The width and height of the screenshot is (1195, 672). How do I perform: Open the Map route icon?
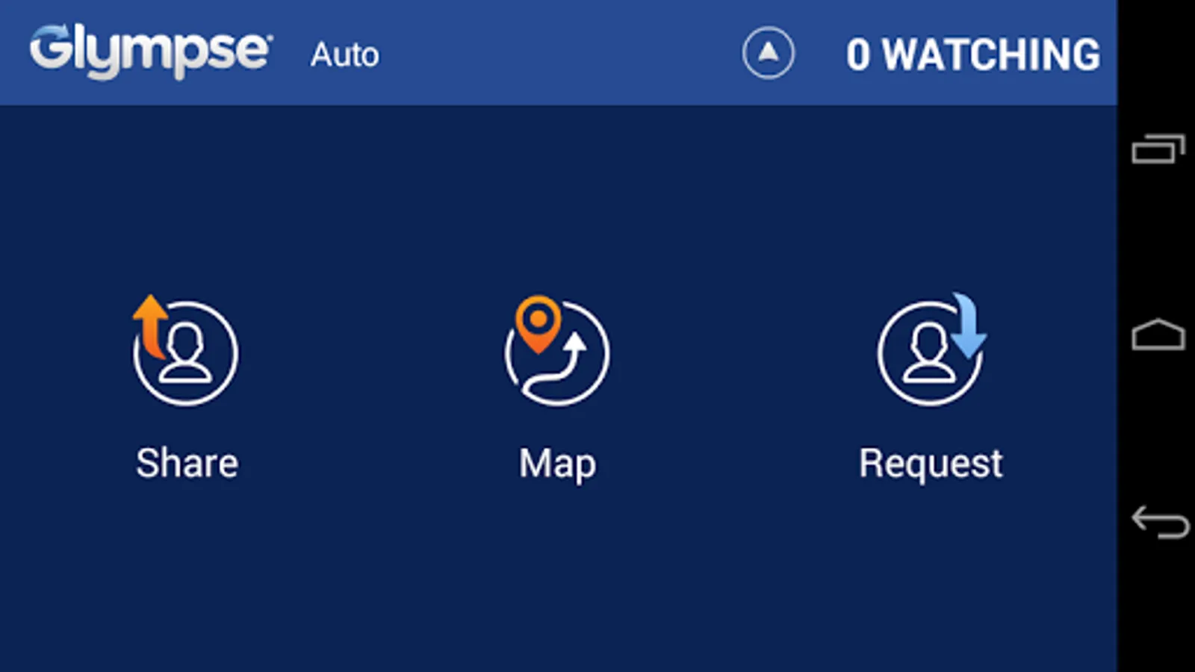click(x=557, y=351)
